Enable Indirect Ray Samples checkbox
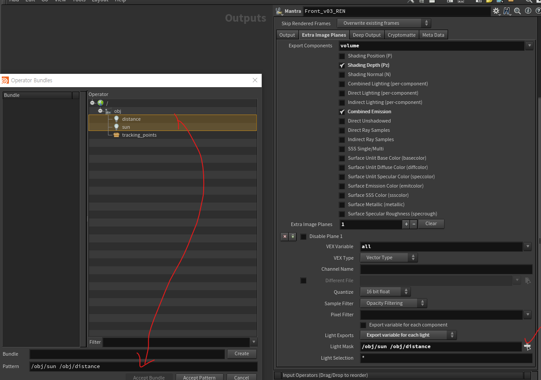541x380 pixels. click(x=342, y=140)
